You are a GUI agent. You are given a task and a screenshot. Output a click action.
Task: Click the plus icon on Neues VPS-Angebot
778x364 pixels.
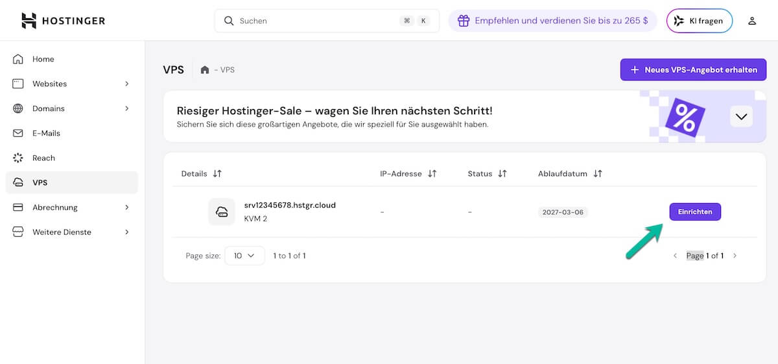(635, 69)
